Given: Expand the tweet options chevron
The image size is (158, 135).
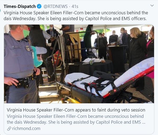Looking at the screenshot, I should coord(152,6).
